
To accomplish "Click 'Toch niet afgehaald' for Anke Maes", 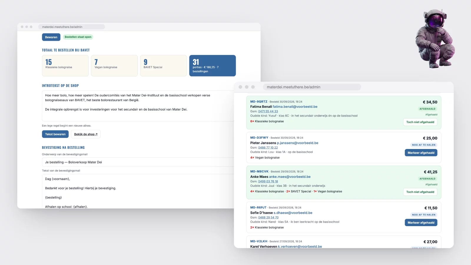I will coord(420,192).
